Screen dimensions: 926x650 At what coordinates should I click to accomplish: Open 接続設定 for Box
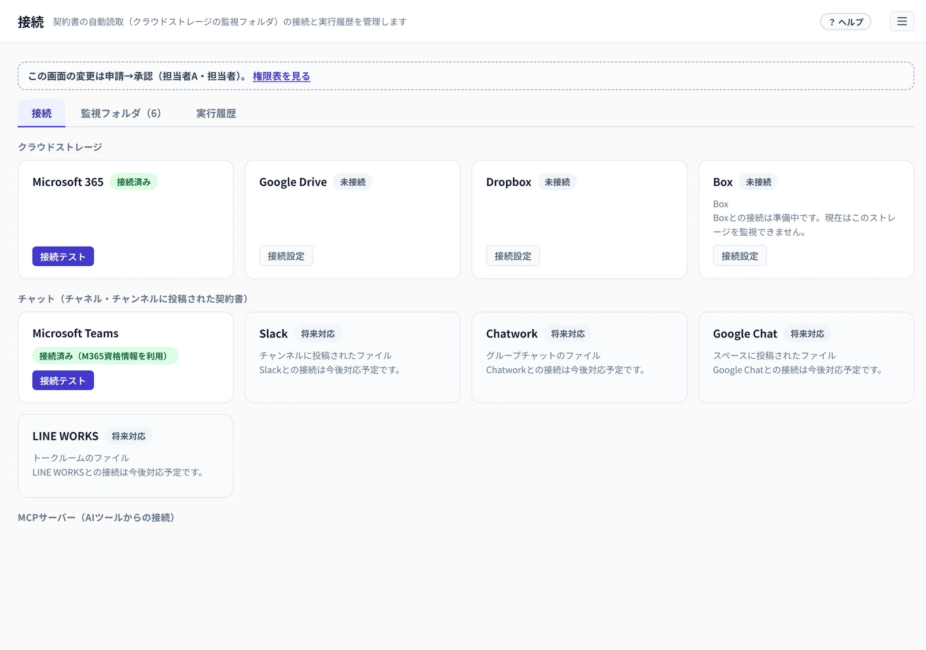pos(740,256)
